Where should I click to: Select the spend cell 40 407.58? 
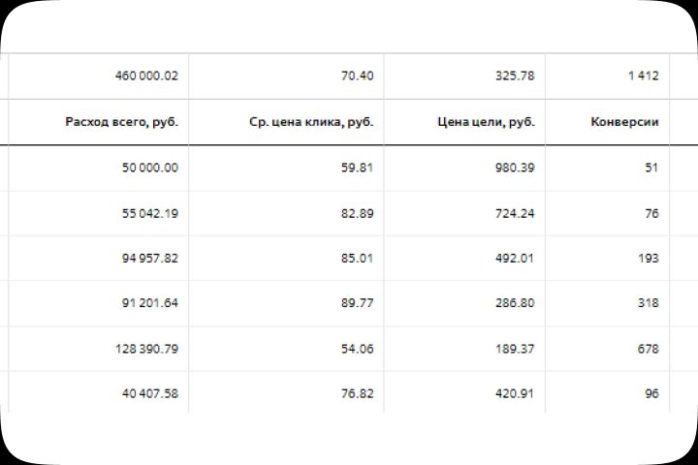click(145, 394)
